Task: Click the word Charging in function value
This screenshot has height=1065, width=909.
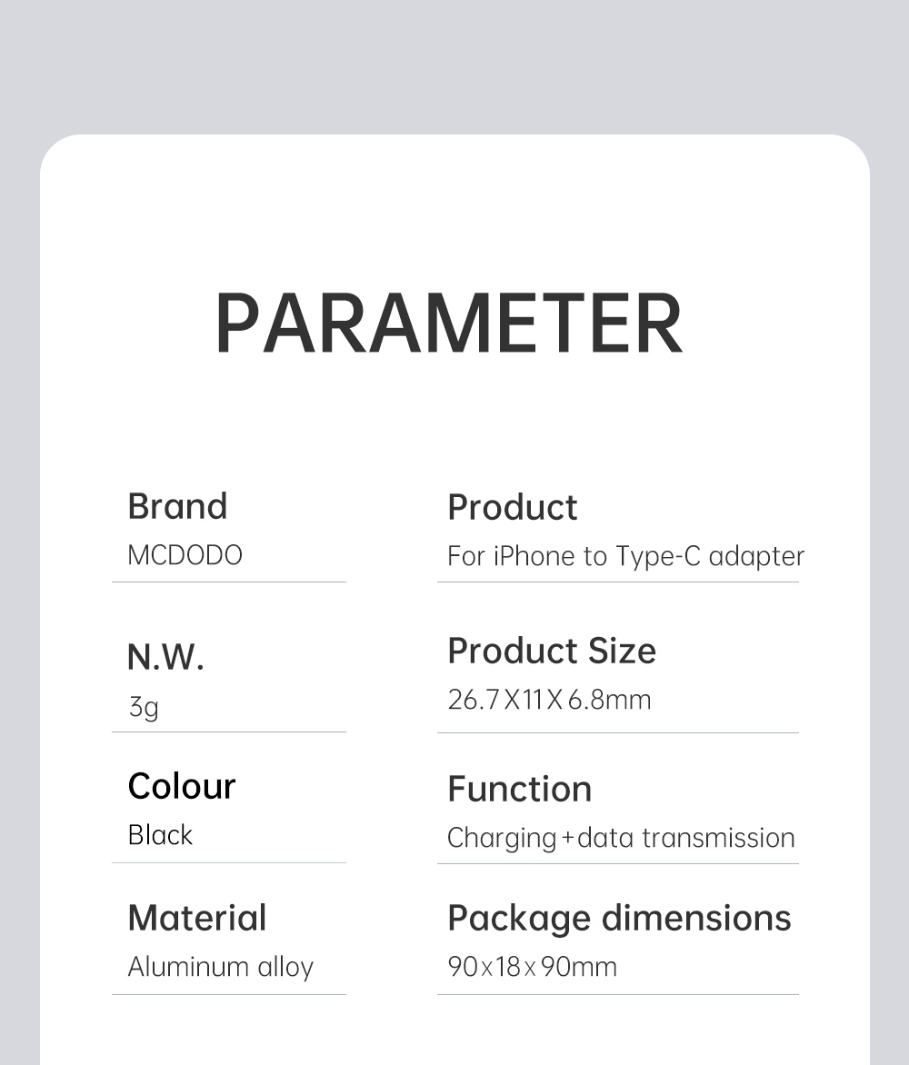Action: click(x=501, y=838)
